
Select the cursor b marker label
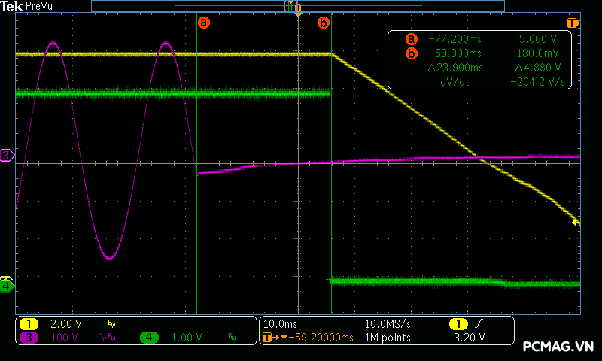tap(324, 23)
